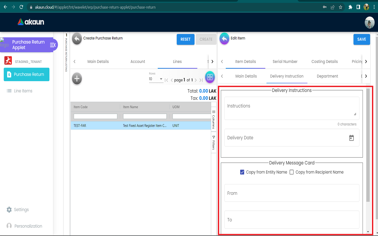Click back arrow beside Create Purchase Return

click(x=77, y=39)
